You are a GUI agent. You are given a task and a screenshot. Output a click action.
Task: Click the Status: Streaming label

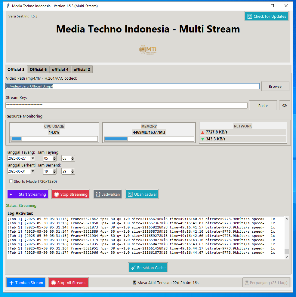tap(21, 206)
